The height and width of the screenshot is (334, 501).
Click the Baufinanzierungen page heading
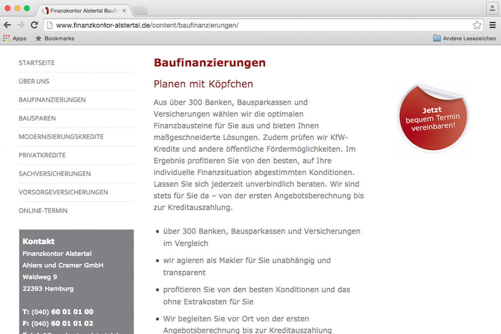coord(209,63)
